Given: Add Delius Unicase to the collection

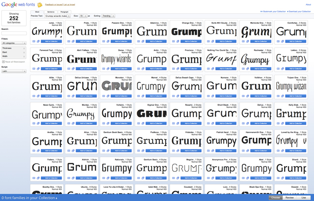Looking at the screenshot, I should [x=86, y=96].
